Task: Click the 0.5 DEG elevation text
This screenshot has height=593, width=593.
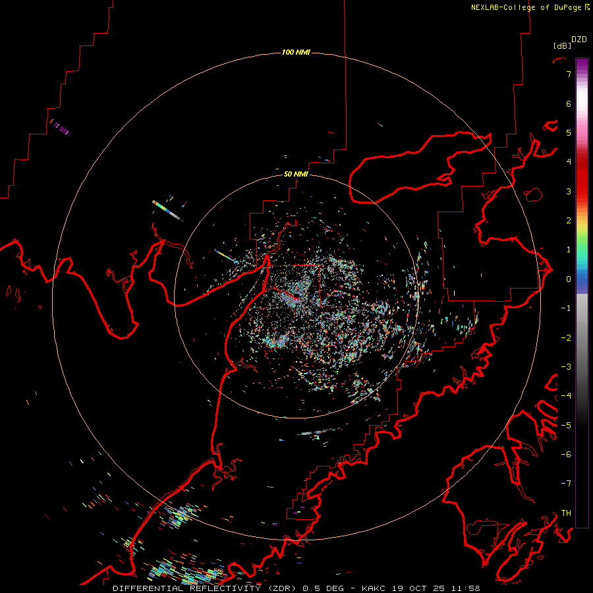Action: pyautogui.click(x=323, y=588)
